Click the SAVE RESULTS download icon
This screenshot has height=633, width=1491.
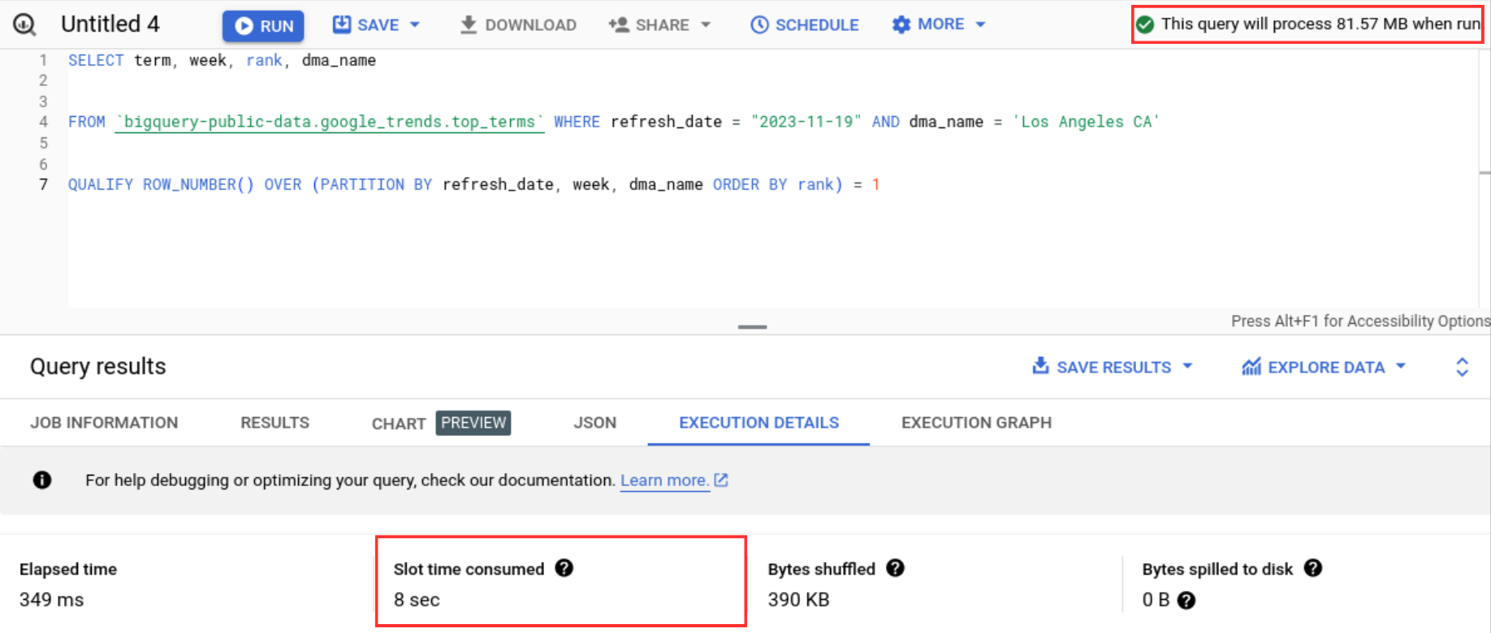1040,366
